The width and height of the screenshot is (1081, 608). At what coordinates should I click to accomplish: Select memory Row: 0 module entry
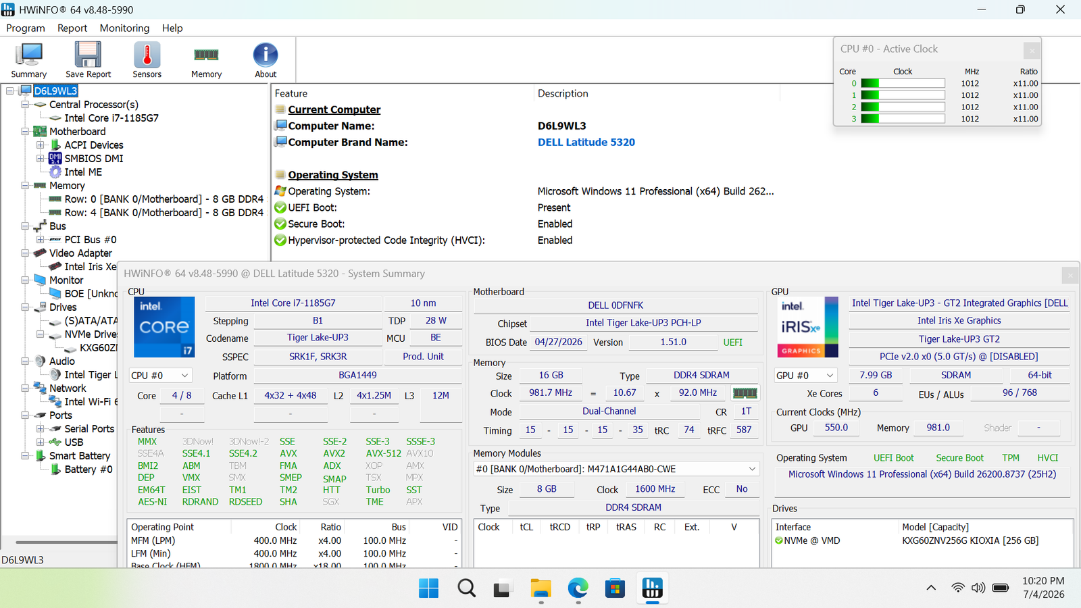164,199
